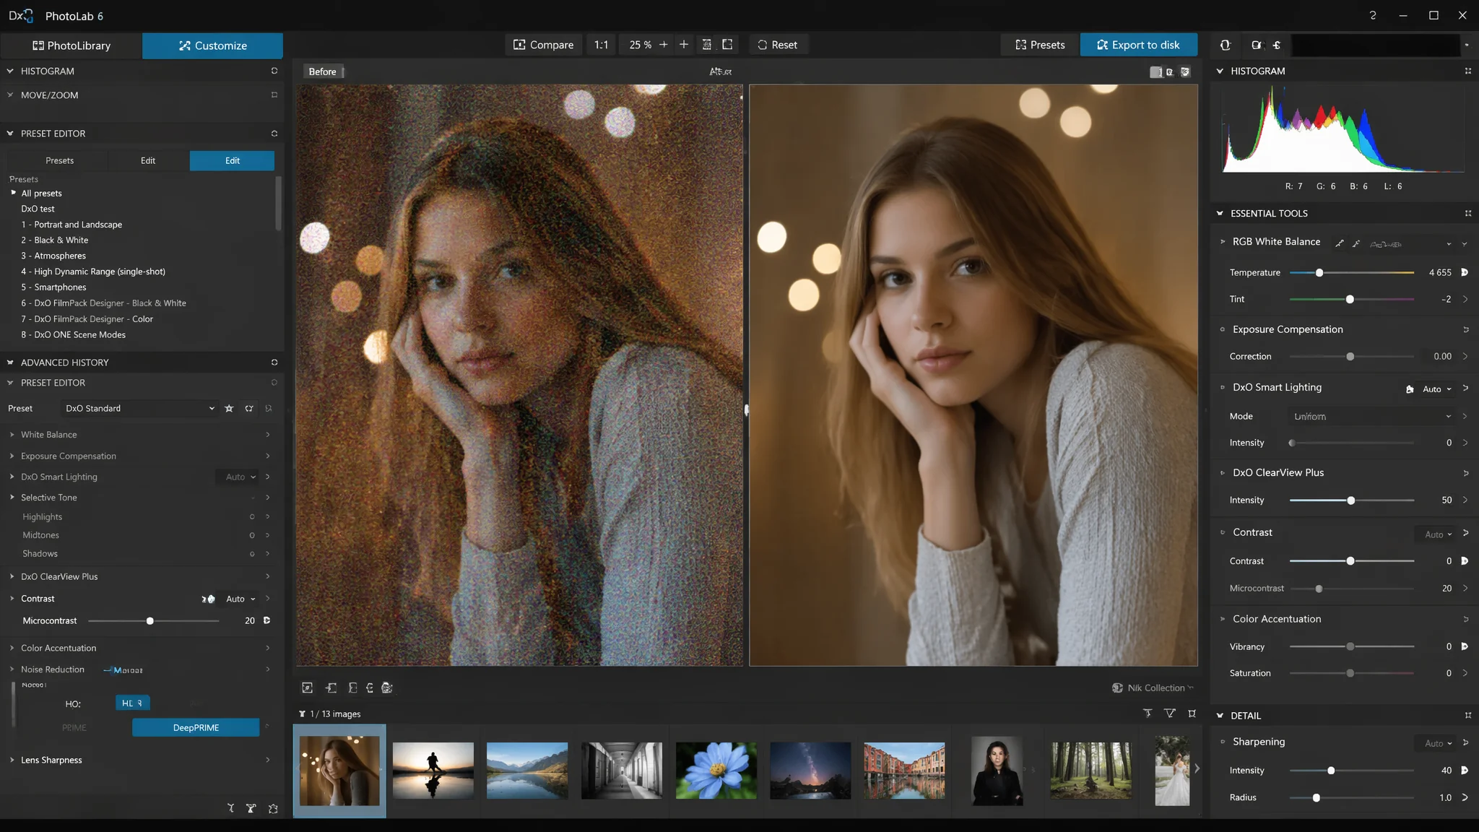The image size is (1479, 832).
Task: Select the blue flower thumbnail in the filmstrip
Action: [716, 771]
